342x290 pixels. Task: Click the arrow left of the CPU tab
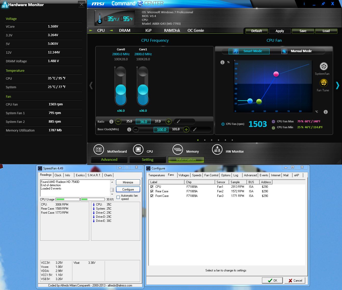click(x=91, y=31)
